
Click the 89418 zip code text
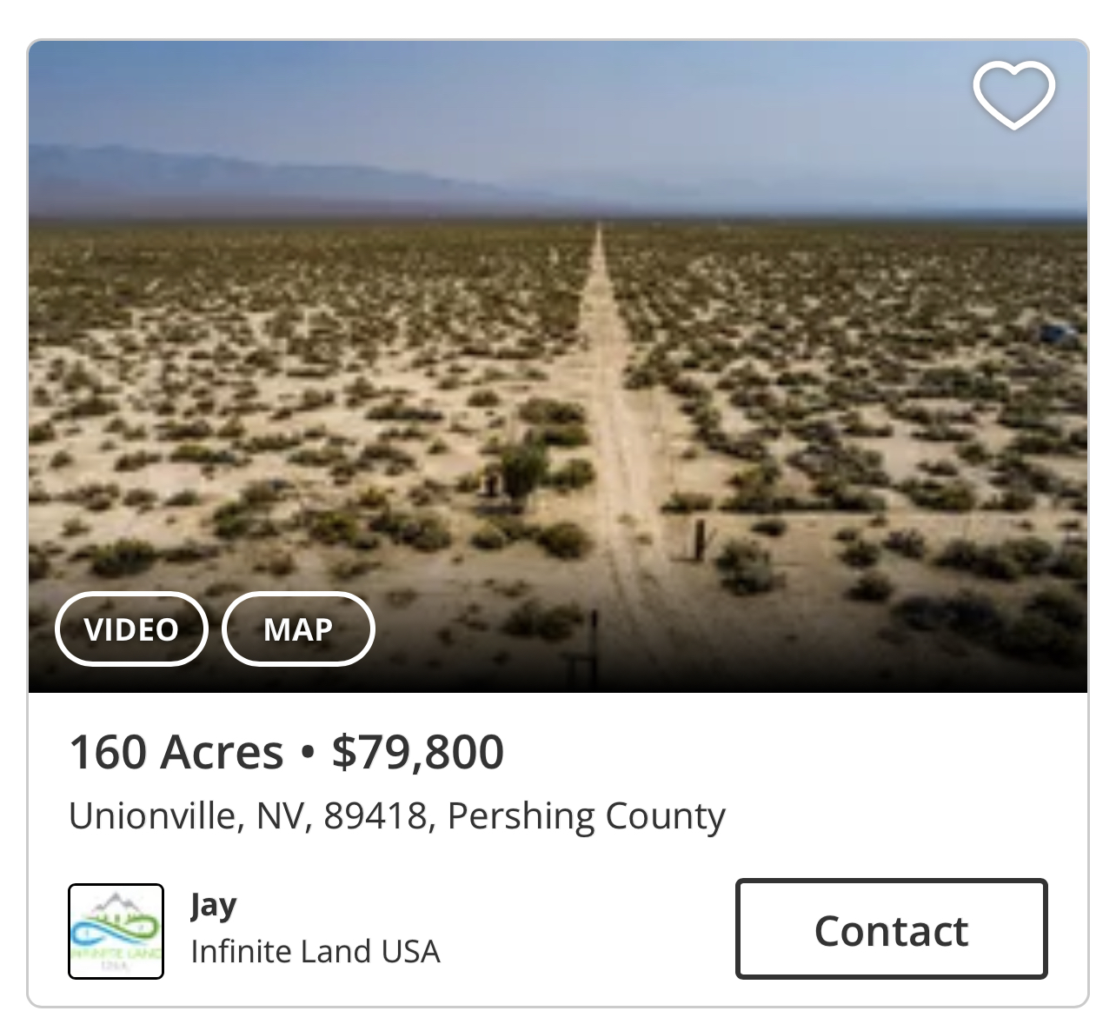(x=375, y=816)
